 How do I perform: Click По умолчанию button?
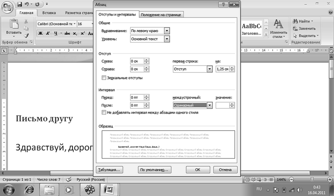154,170
